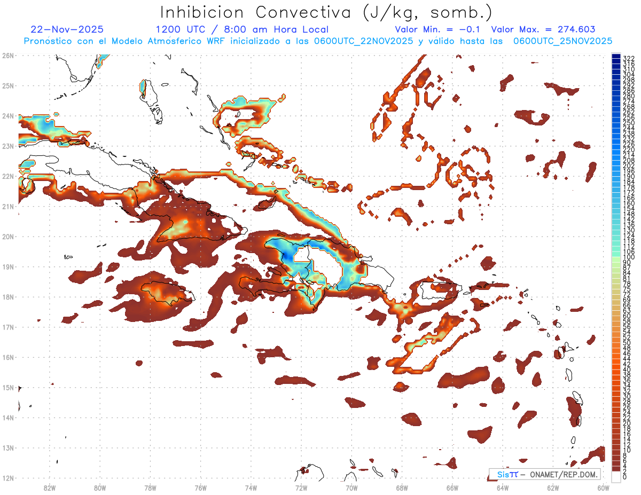The height and width of the screenshot is (495, 641).
Task: Click the light green color bar swatch beside 100
Action: click(616, 260)
